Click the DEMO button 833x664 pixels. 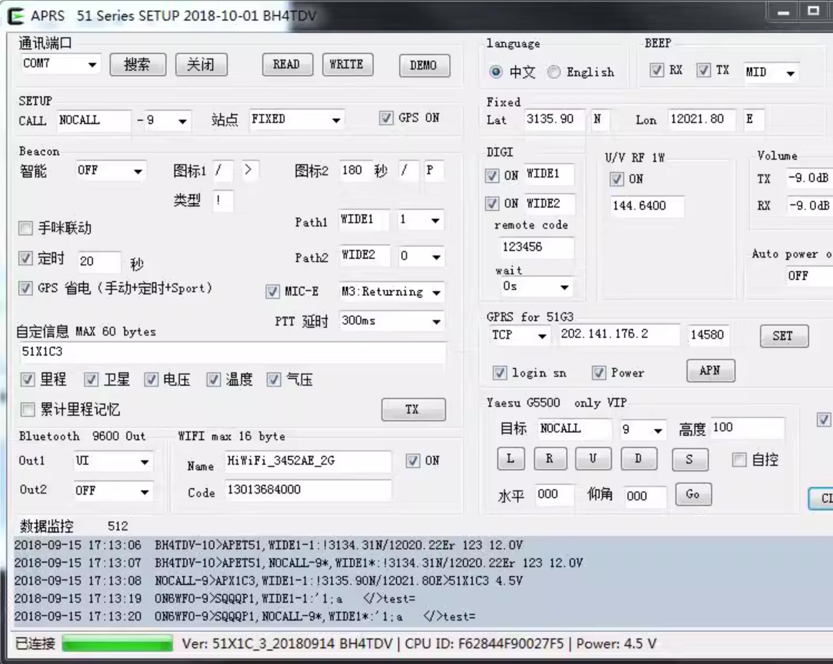(x=424, y=66)
